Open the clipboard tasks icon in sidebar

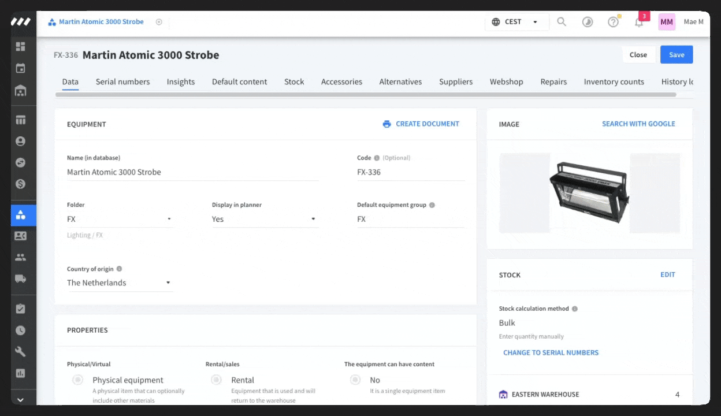coord(21,309)
